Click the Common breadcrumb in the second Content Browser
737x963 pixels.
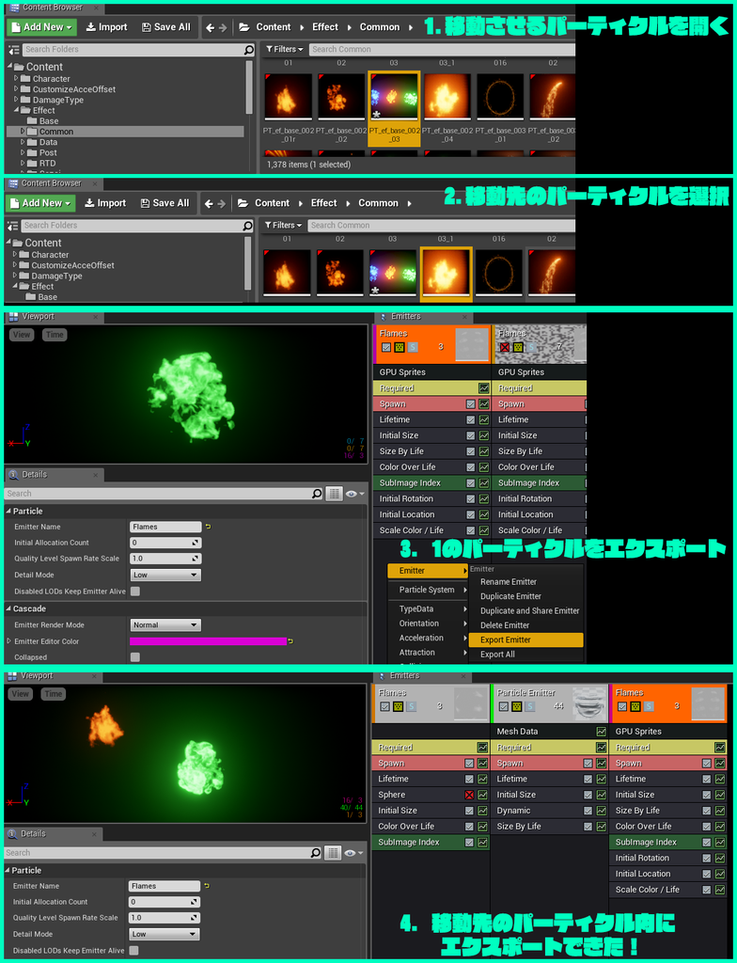pyautogui.click(x=378, y=203)
